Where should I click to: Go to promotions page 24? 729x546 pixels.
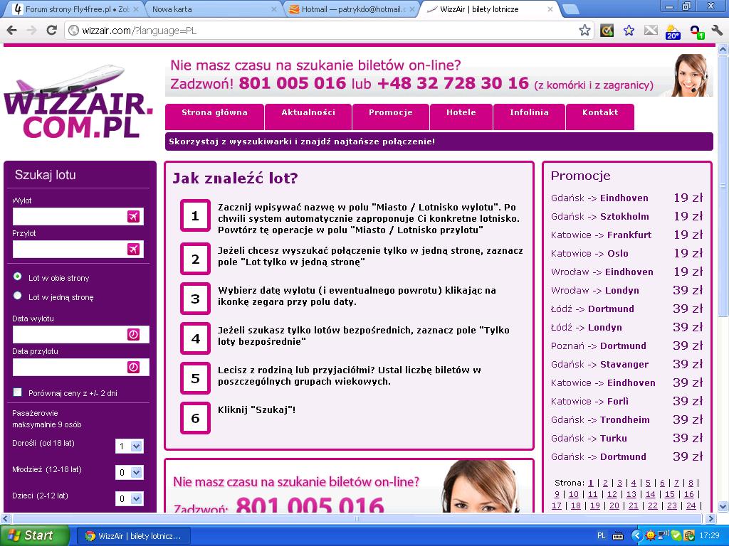(691, 505)
